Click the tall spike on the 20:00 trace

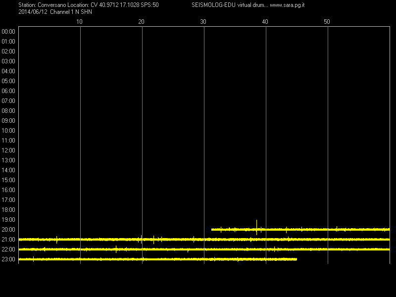pos(256,227)
